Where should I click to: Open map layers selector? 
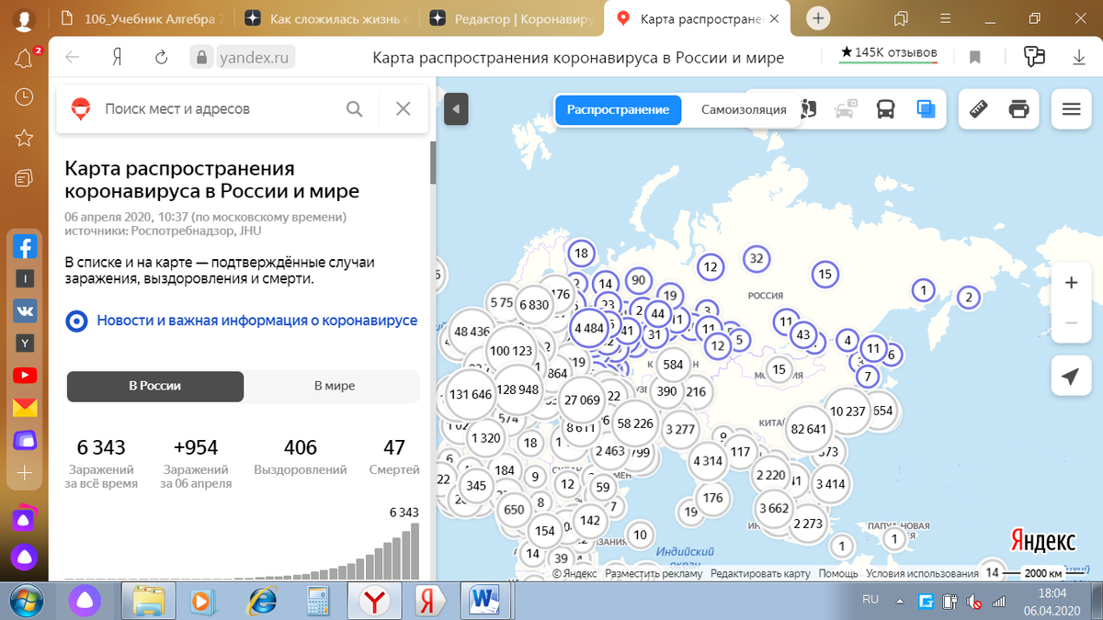click(926, 109)
